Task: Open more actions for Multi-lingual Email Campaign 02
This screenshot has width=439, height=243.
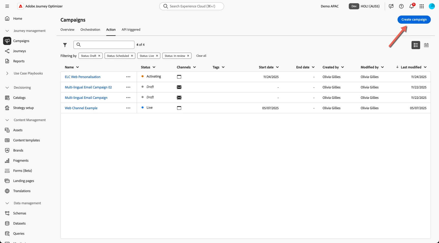Action: [128, 87]
